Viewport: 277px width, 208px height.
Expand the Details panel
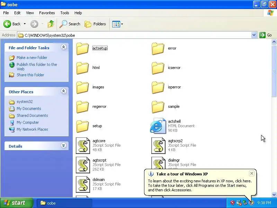coord(64,146)
